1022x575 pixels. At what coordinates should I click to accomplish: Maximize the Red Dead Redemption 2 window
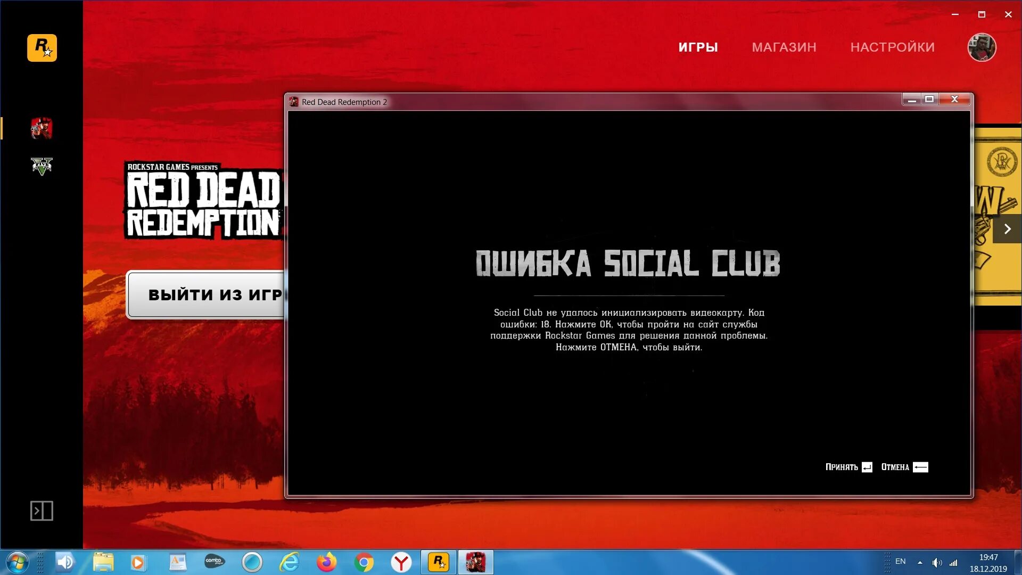[x=929, y=100]
